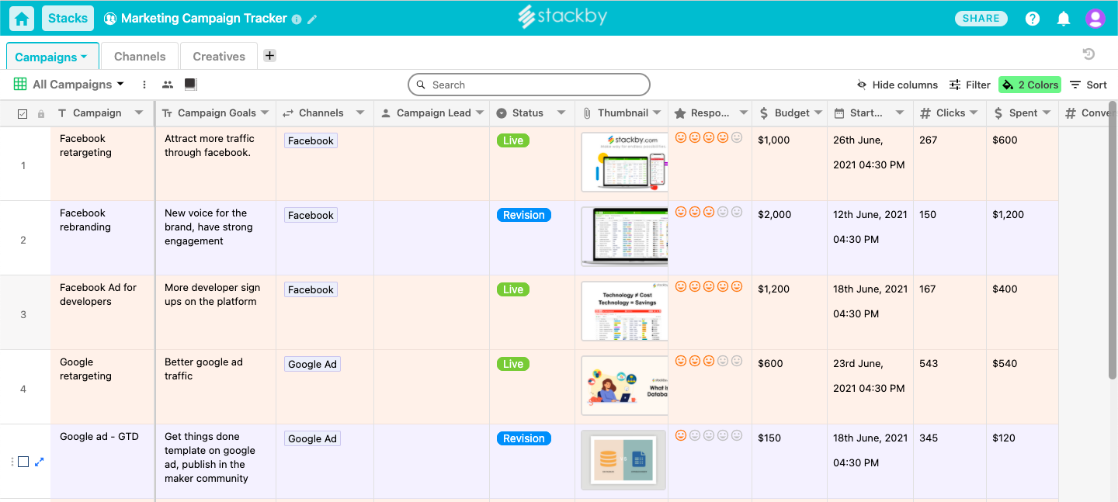
Task: Click the $2,000 budget cell
Action: [790, 237]
